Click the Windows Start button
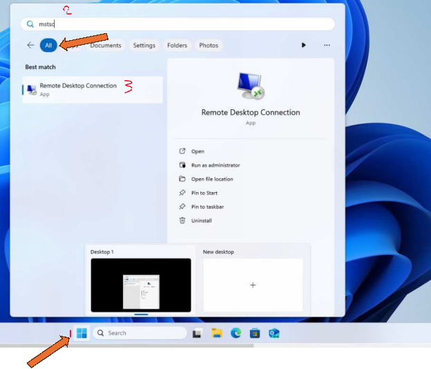 82,333
